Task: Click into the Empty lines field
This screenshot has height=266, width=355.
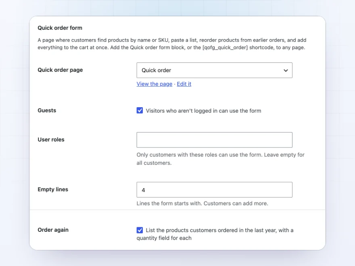Action: tap(214, 190)
